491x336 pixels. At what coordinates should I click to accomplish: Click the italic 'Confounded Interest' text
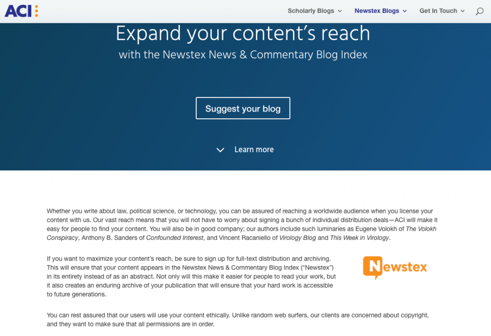coord(175,238)
